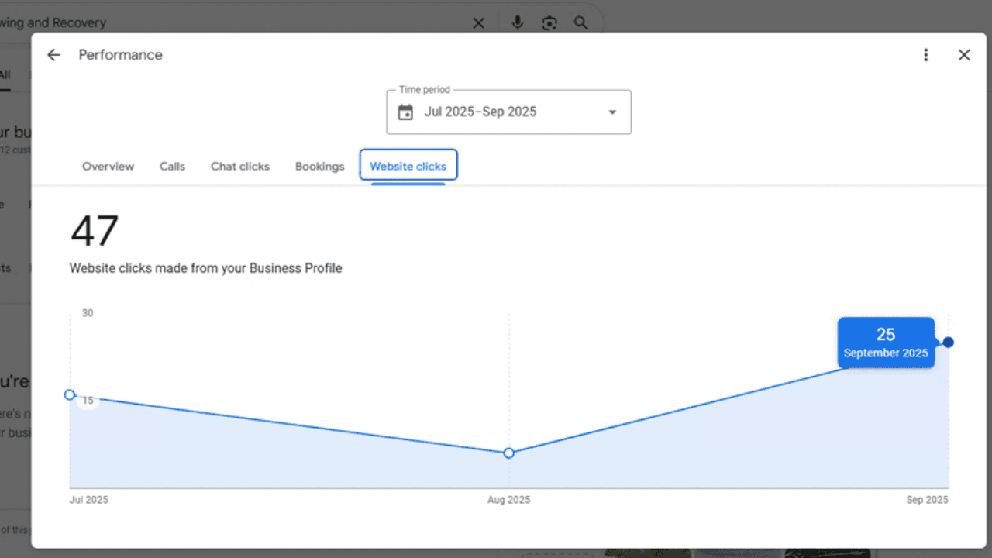Expand the Time period dropdown arrow

click(x=612, y=112)
